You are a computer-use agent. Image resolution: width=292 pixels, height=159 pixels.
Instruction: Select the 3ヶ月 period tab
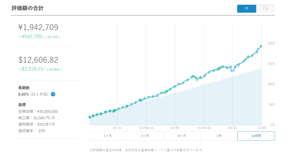[145, 136]
